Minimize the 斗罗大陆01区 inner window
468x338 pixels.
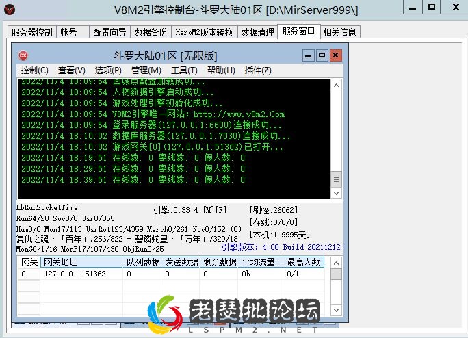[309, 55]
